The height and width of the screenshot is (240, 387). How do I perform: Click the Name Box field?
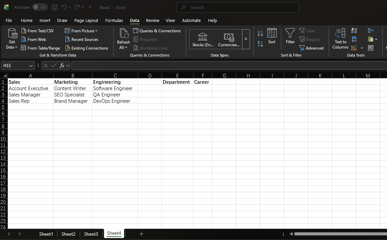[15, 65]
